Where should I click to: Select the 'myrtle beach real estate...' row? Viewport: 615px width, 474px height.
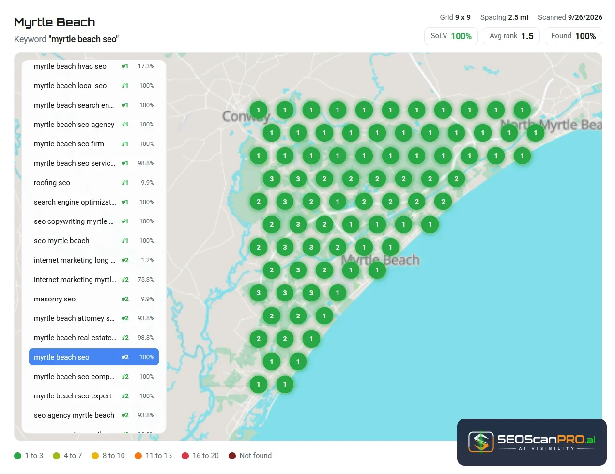94,338
